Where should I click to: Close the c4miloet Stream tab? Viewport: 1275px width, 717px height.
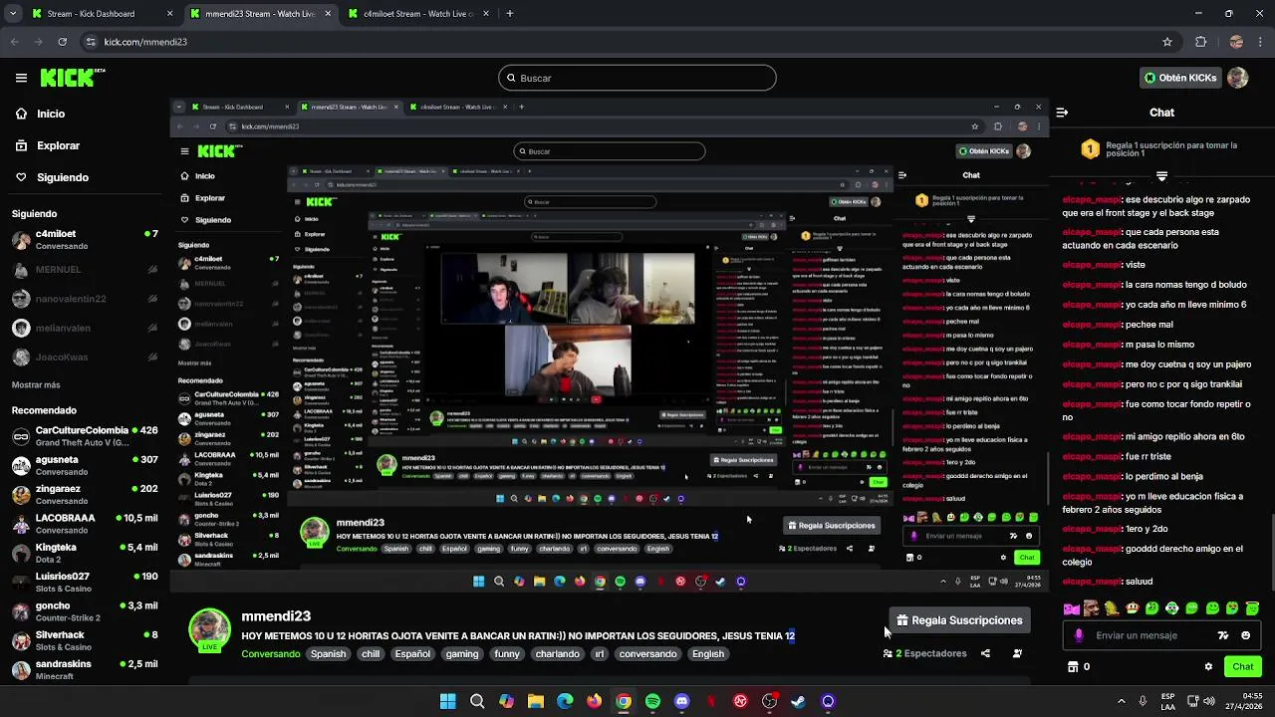click(485, 14)
